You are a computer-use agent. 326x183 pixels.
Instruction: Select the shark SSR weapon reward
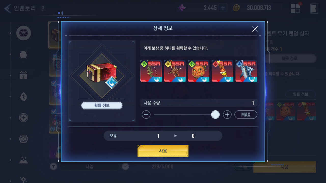pos(246,71)
